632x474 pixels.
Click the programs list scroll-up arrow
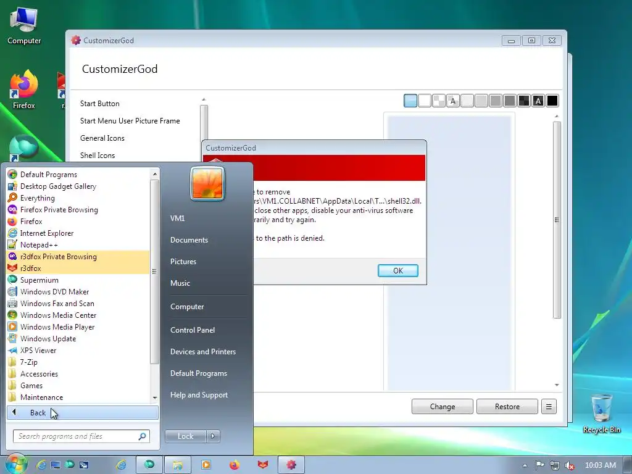[155, 174]
